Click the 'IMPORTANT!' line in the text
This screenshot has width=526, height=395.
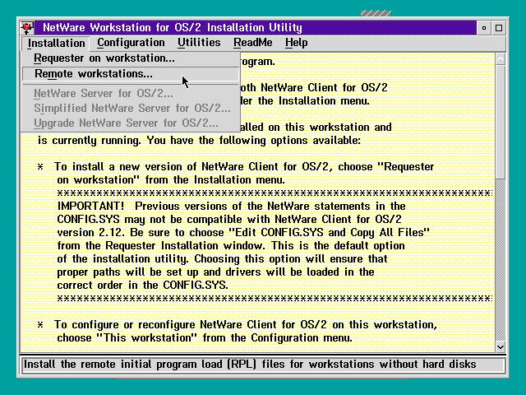click(x=231, y=206)
